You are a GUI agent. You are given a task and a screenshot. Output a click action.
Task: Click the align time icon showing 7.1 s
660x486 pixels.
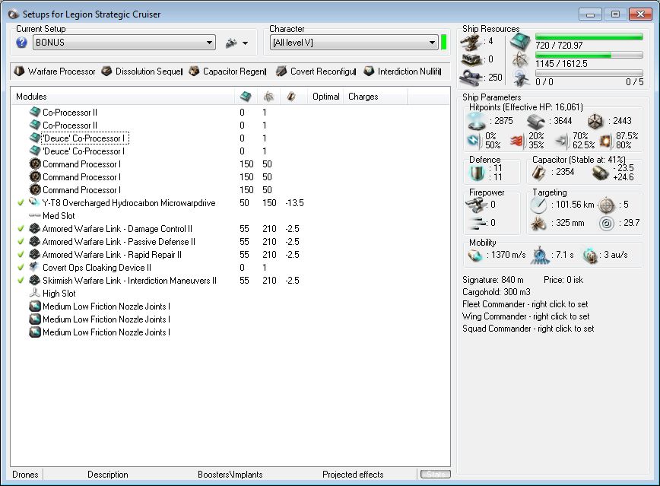click(x=540, y=256)
